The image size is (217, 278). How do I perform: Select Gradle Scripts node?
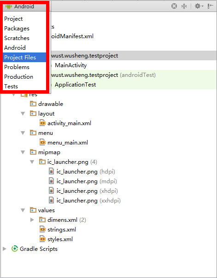click(39, 249)
